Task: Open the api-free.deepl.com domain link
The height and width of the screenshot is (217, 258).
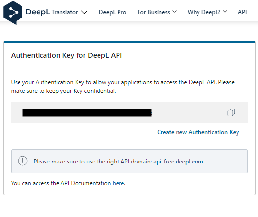Action: coord(178,162)
